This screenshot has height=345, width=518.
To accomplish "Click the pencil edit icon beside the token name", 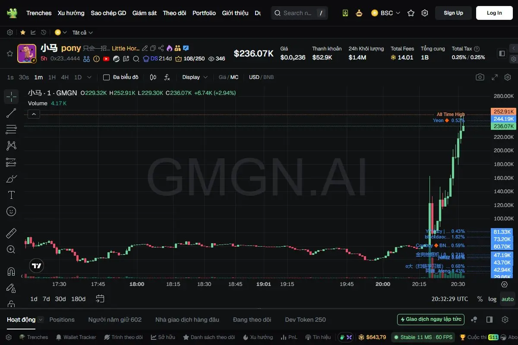I will pyautogui.click(x=145, y=48).
